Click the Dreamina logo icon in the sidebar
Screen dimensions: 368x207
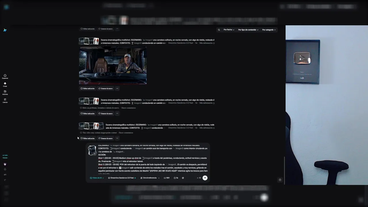click(5, 30)
